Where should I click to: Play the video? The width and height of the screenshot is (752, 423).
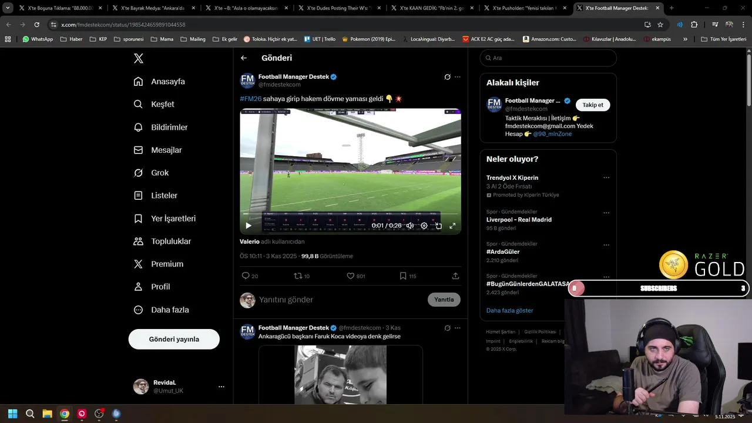point(249,226)
